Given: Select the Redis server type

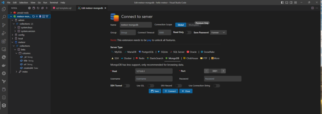Looking at the screenshot, I should 140,58.
